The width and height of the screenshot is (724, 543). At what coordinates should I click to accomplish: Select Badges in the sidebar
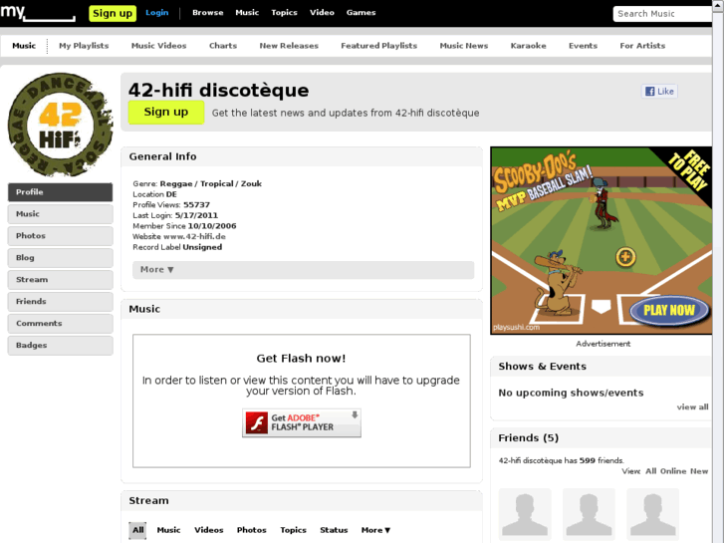click(60, 345)
